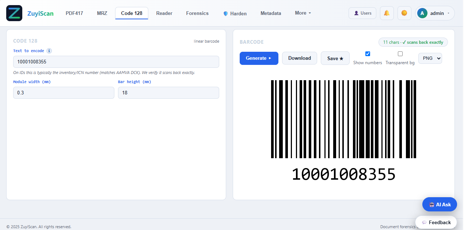Click the AAMVA DCK hint text
464x230 pixels.
[x=104, y=73]
